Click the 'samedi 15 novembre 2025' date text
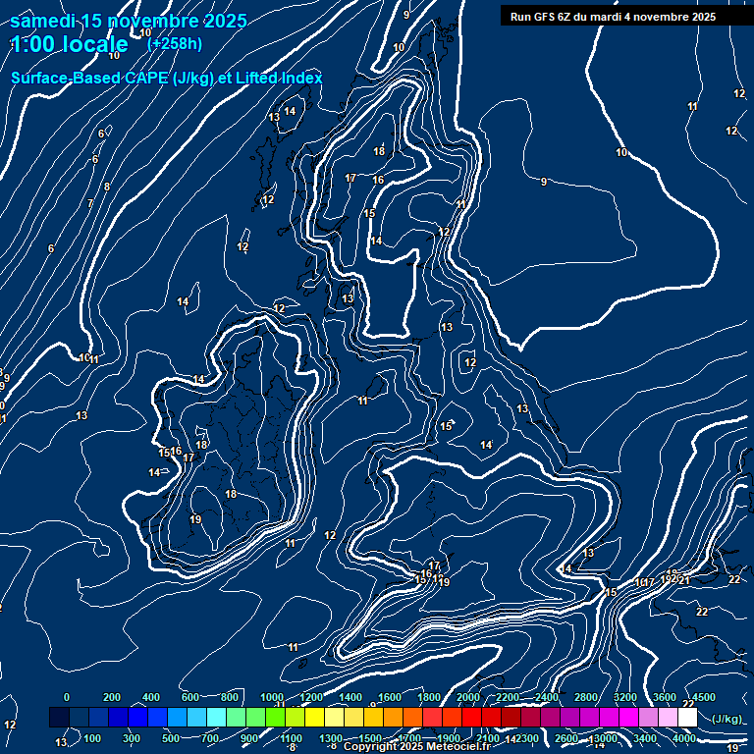 [x=129, y=21]
